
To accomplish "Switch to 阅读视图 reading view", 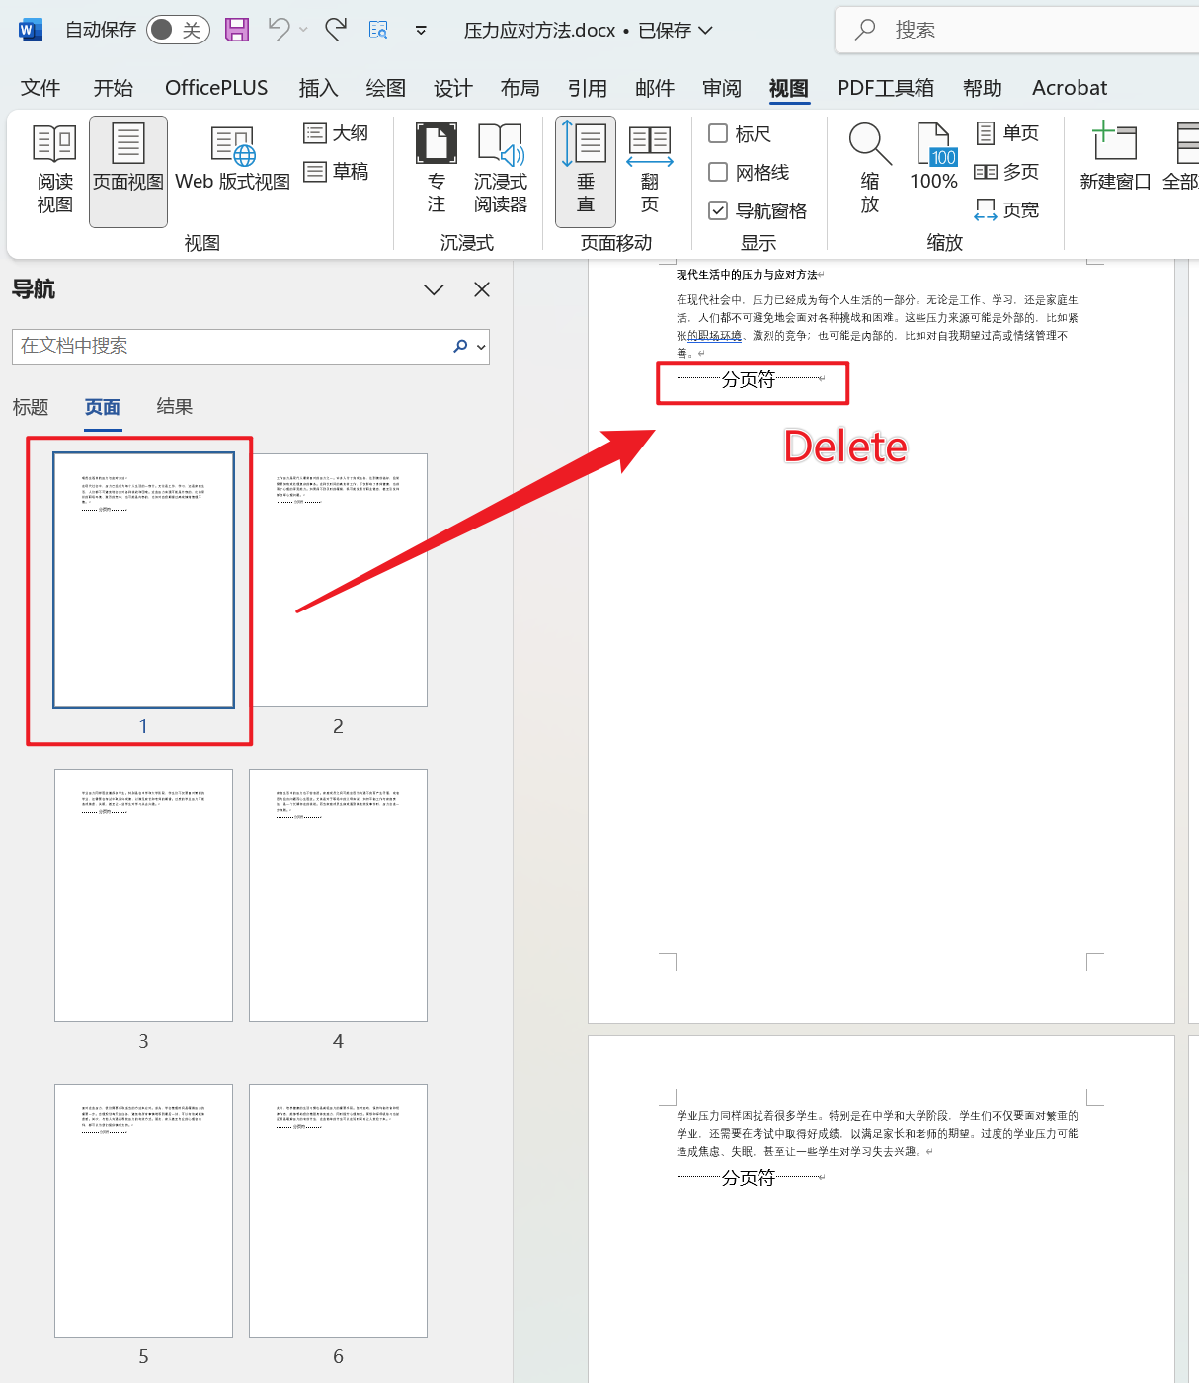I will point(53,168).
